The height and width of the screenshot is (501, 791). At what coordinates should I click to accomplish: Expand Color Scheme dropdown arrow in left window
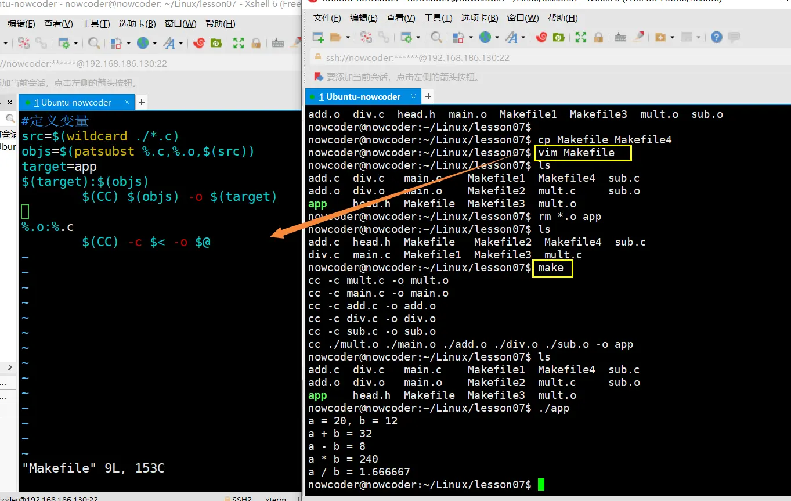point(128,43)
